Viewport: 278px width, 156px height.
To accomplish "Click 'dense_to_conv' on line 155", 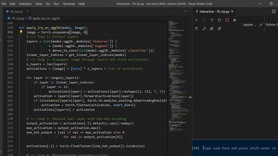I will 64,51.
